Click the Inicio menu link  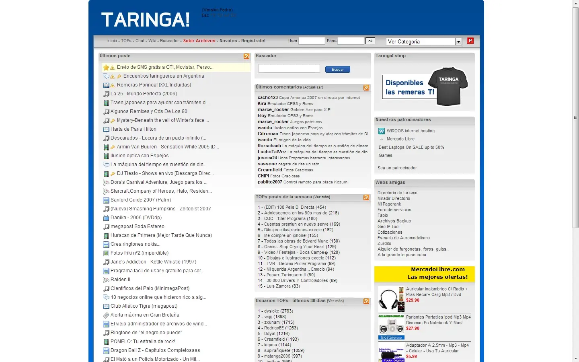[112, 41]
